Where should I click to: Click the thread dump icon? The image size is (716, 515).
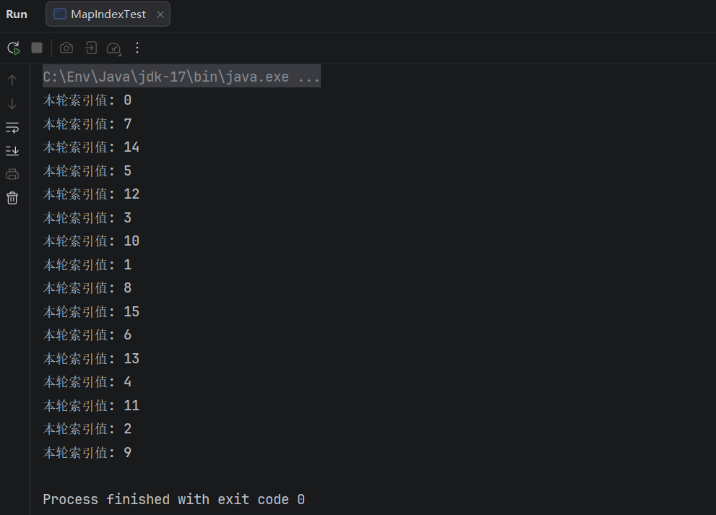90,48
